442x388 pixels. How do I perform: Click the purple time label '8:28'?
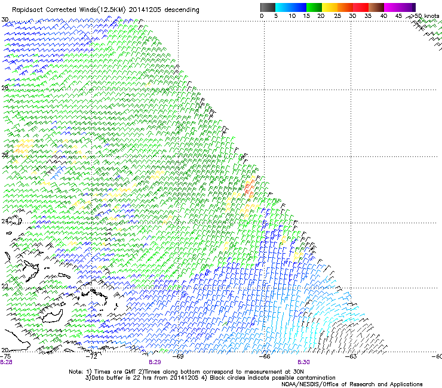point(6,362)
